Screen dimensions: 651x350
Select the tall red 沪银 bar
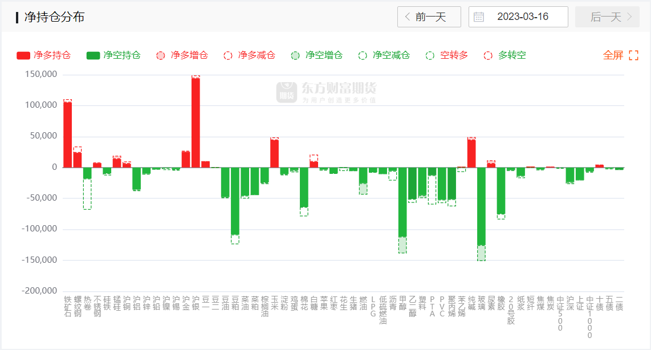click(196, 123)
